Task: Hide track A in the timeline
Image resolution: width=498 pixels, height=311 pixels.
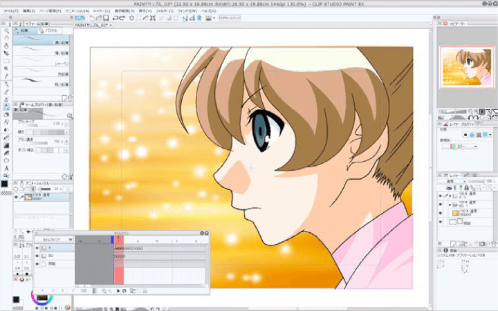Action: 37,248
